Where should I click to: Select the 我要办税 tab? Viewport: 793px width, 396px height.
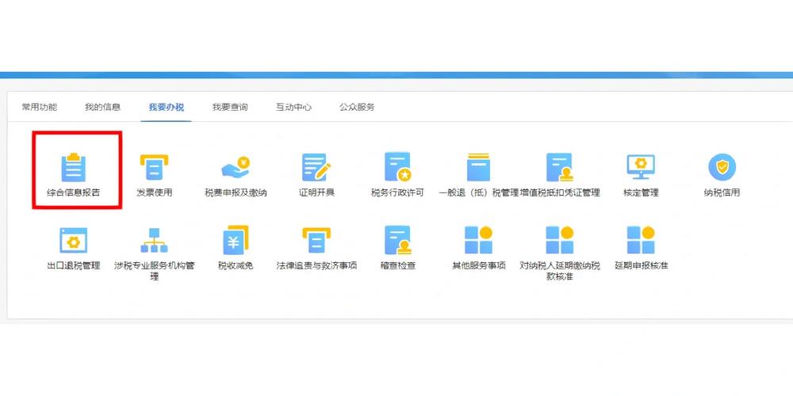(167, 107)
